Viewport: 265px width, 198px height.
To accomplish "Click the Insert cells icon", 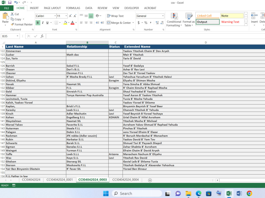I will pyautogui.click(x=254, y=16).
